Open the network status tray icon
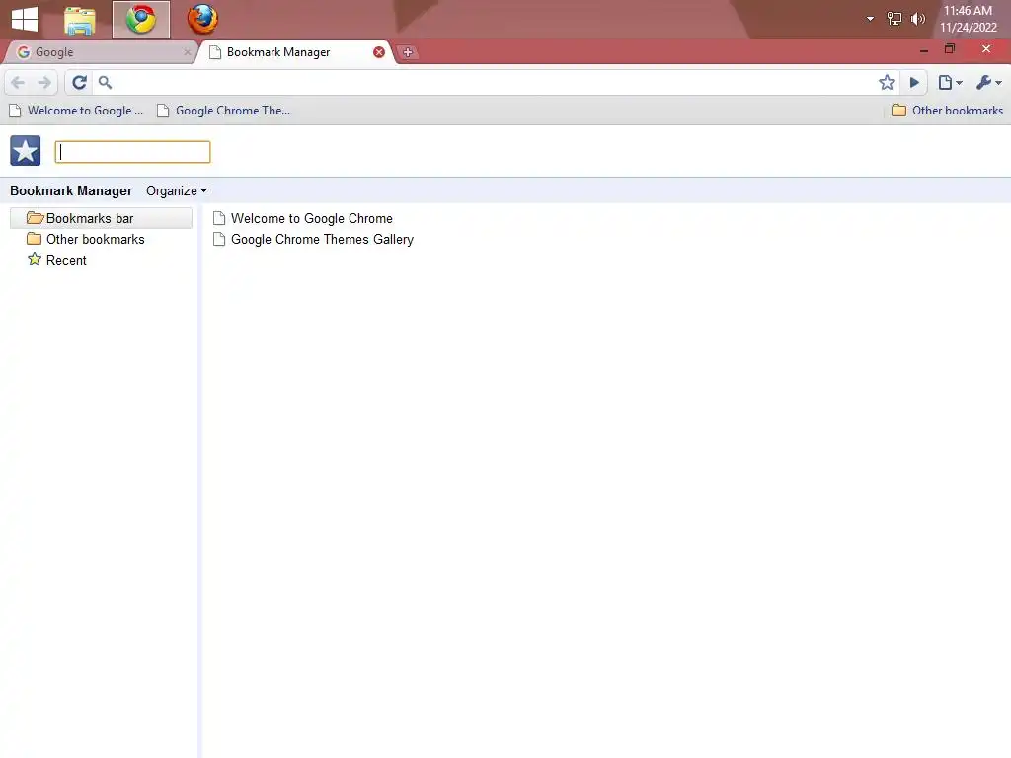Image resolution: width=1011 pixels, height=758 pixels. (x=894, y=19)
